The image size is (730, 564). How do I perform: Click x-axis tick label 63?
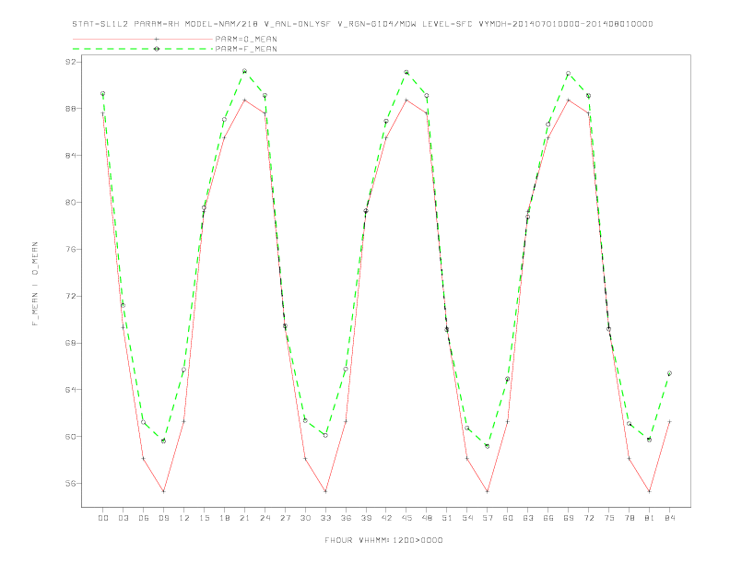(x=528, y=518)
